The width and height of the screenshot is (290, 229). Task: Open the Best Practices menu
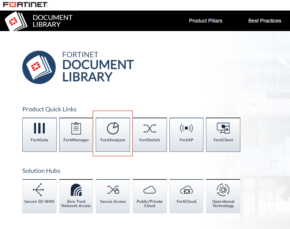click(x=265, y=21)
